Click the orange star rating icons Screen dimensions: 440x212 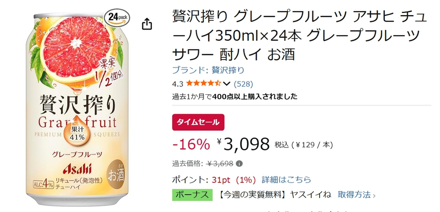(203, 83)
